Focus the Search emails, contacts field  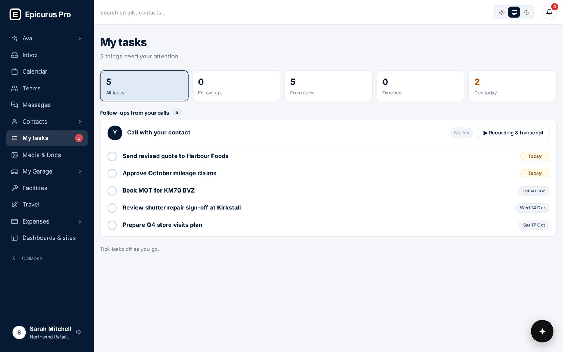point(294,13)
